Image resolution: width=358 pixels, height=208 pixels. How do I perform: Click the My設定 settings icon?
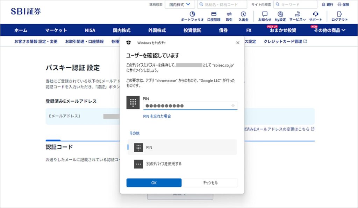point(280,16)
